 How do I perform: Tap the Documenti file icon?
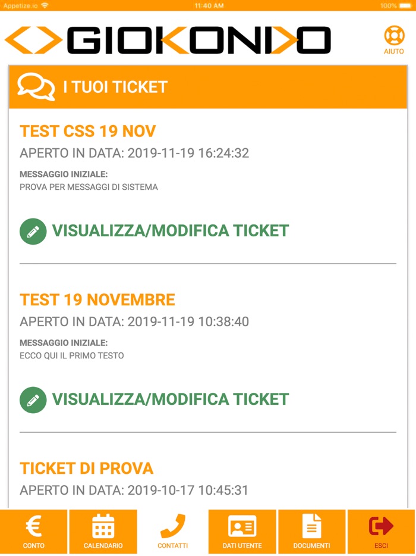coord(311,526)
